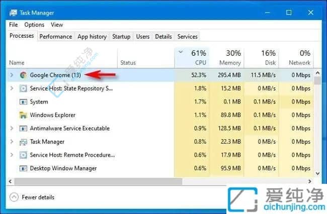Image resolution: width=327 pixels, height=214 pixels.
Task: Switch to the Services tab
Action: [x=187, y=37]
